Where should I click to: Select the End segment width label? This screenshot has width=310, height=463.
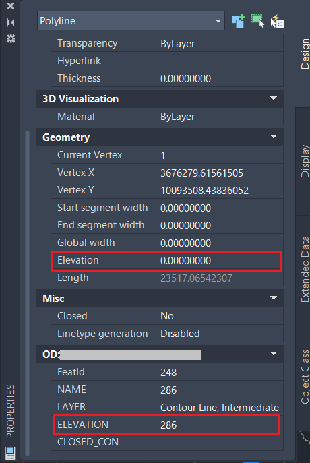pyautogui.click(x=101, y=225)
